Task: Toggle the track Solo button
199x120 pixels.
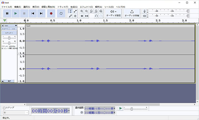Action: point(13,29)
